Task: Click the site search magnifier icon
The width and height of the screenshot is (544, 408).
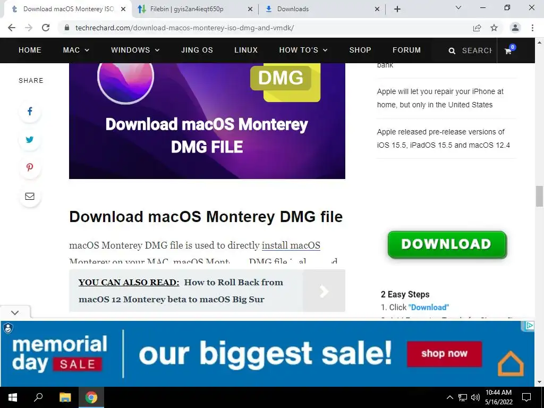Action: 452,51
